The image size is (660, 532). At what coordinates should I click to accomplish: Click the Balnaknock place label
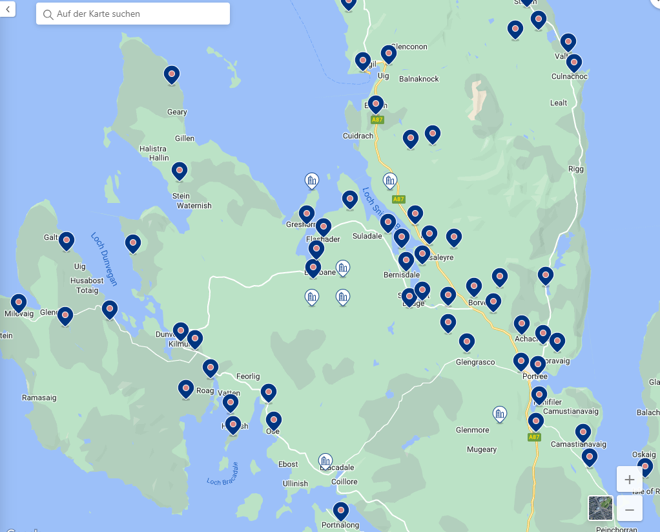pyautogui.click(x=419, y=79)
